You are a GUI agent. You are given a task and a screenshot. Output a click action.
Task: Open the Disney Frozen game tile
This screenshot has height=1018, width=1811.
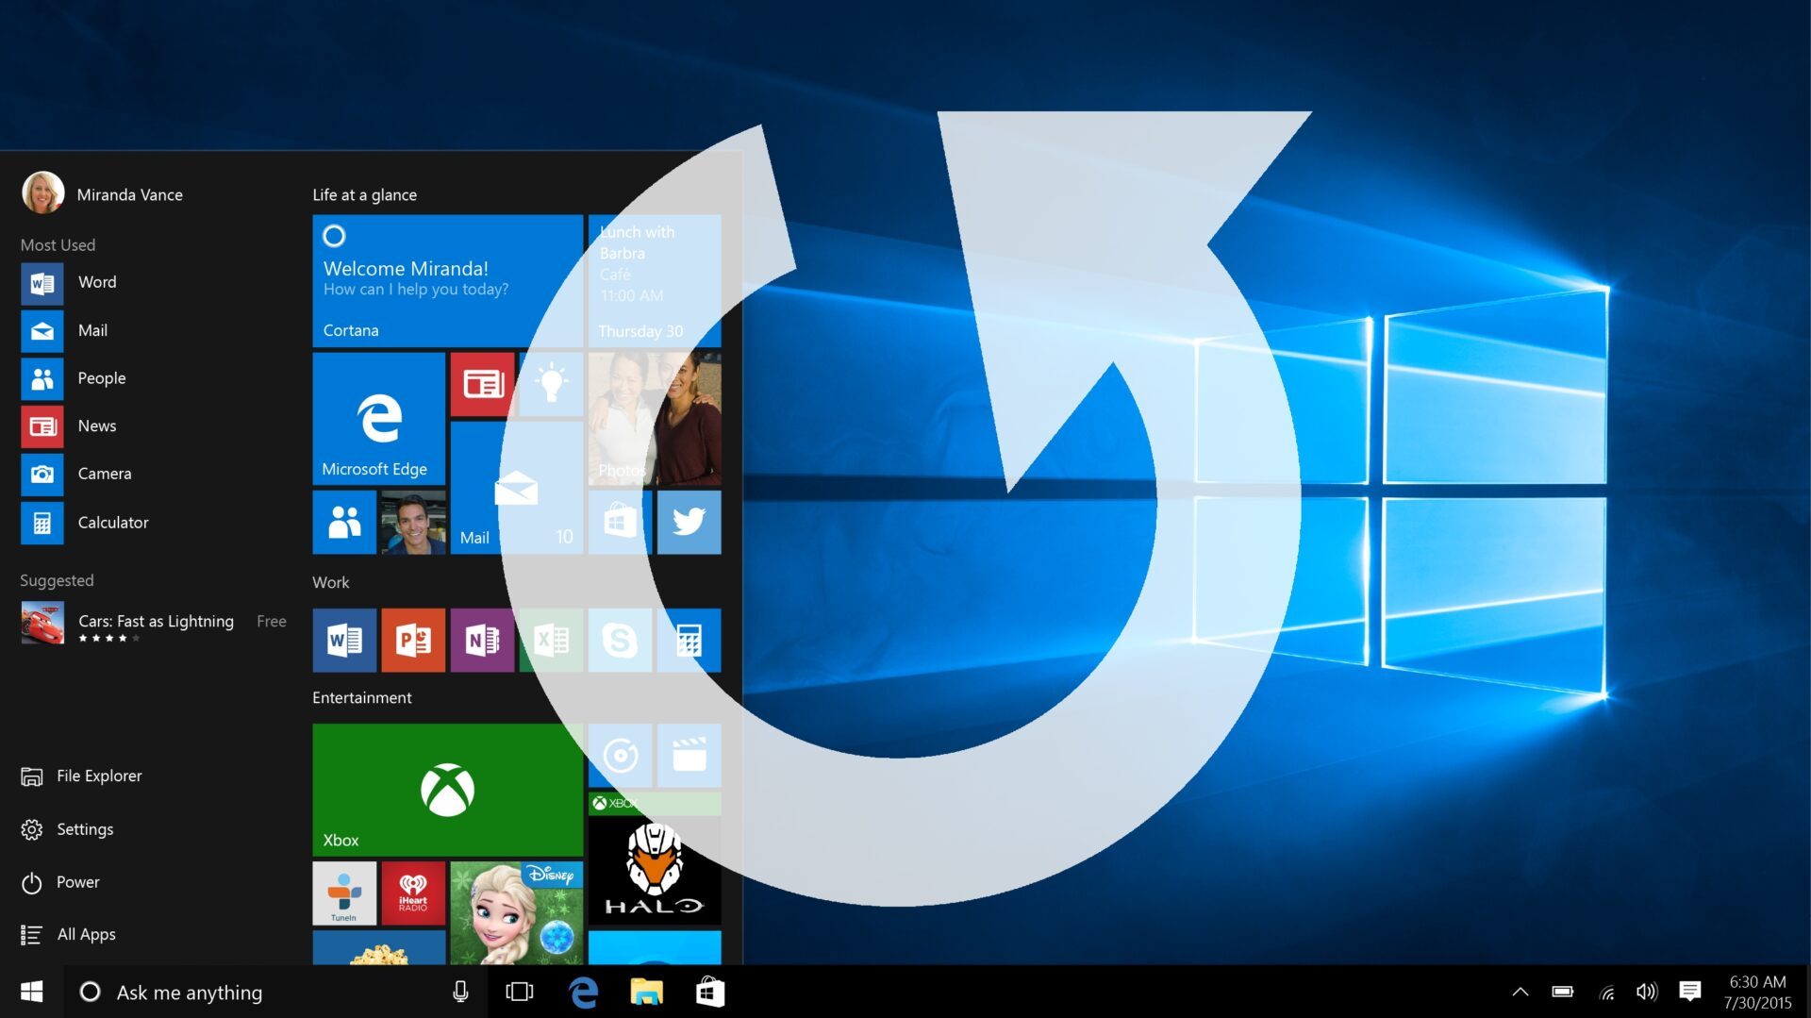(516, 912)
